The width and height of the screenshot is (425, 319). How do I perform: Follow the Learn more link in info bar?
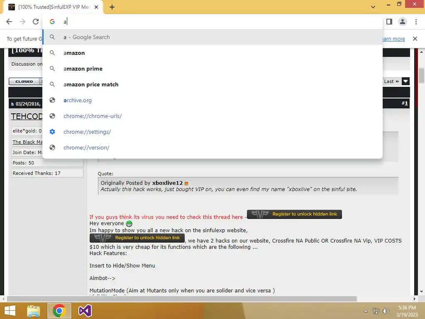pos(393,39)
